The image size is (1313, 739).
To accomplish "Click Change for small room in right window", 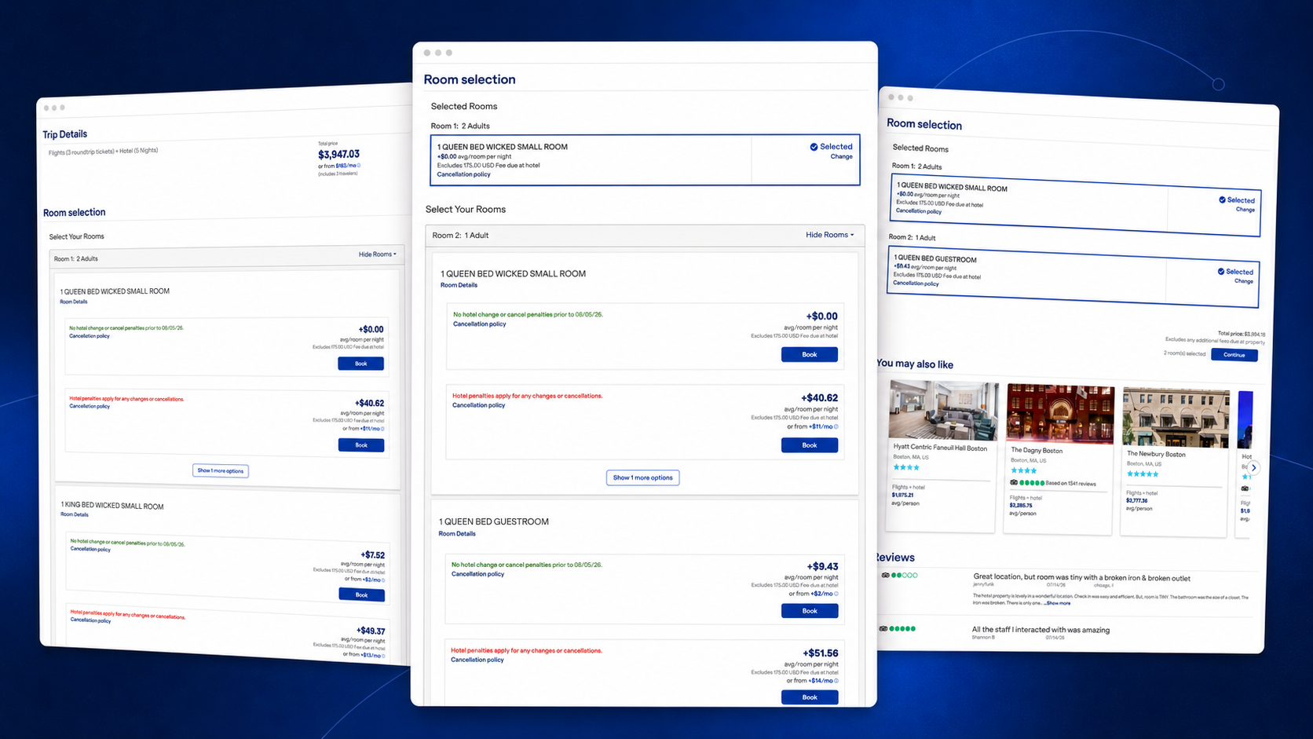I will coord(1245,210).
